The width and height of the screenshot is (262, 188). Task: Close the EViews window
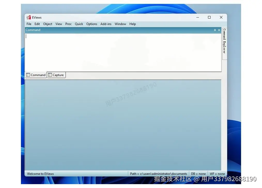click(221, 17)
